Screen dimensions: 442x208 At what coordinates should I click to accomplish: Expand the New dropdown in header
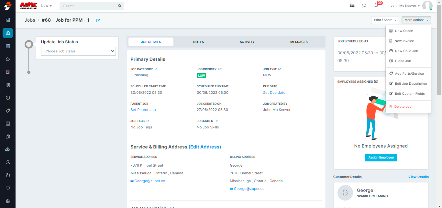46,6
